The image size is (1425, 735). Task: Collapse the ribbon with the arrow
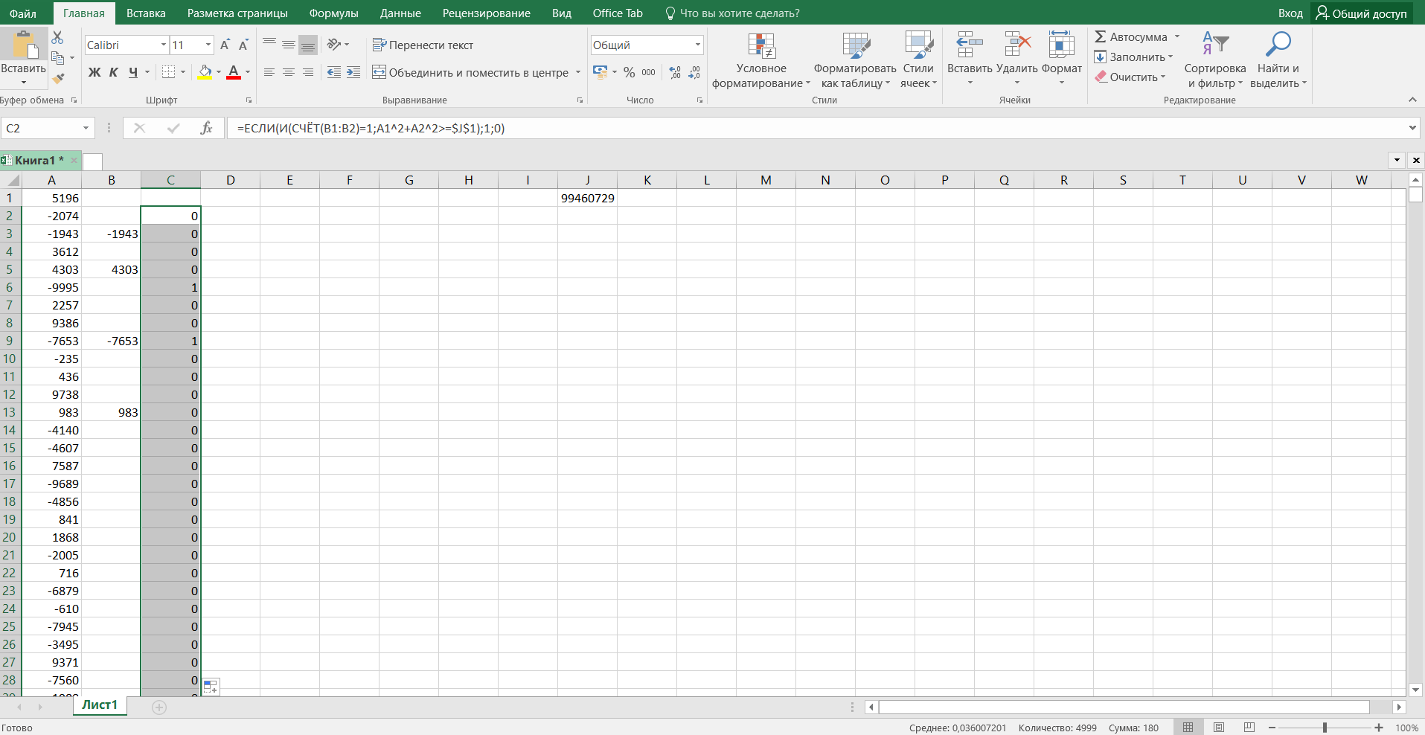point(1412,100)
